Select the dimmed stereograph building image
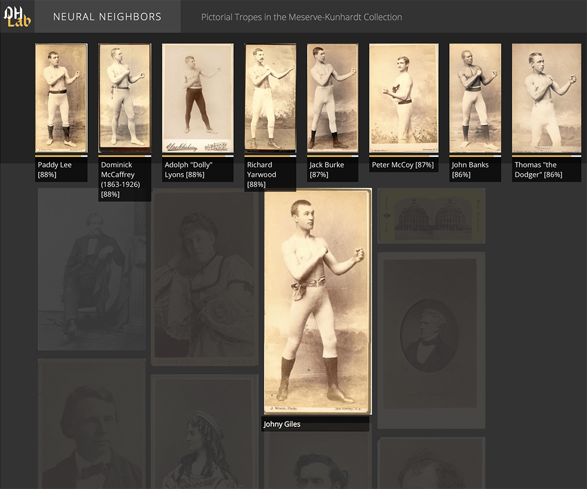Image resolution: width=587 pixels, height=489 pixels. (431, 216)
